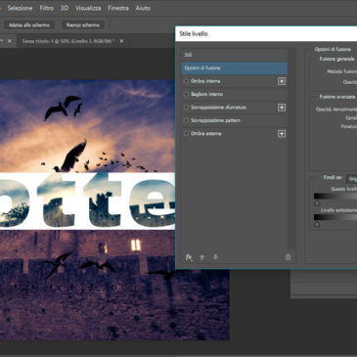Add another Ombra interna effect with plus icon
357x357 pixels.
coord(282,81)
